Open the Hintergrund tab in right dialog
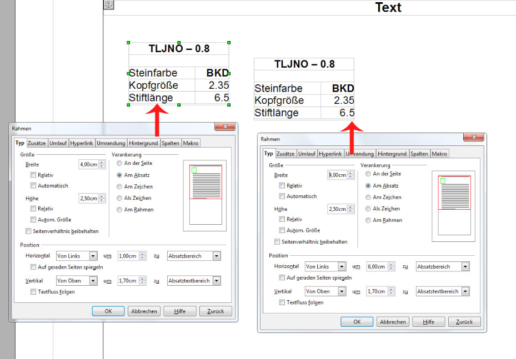 point(393,154)
